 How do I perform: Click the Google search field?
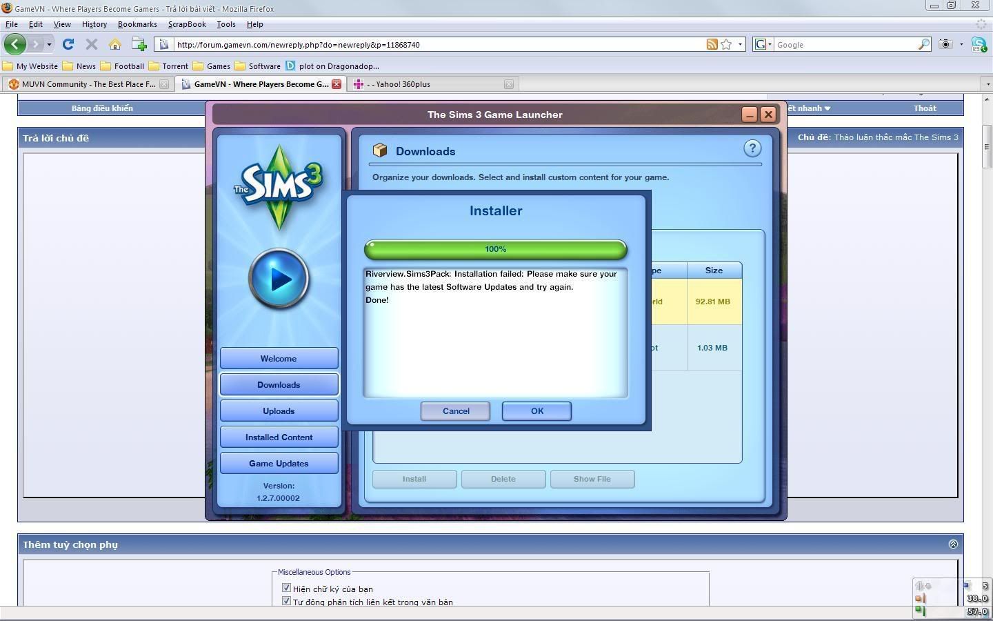point(845,44)
